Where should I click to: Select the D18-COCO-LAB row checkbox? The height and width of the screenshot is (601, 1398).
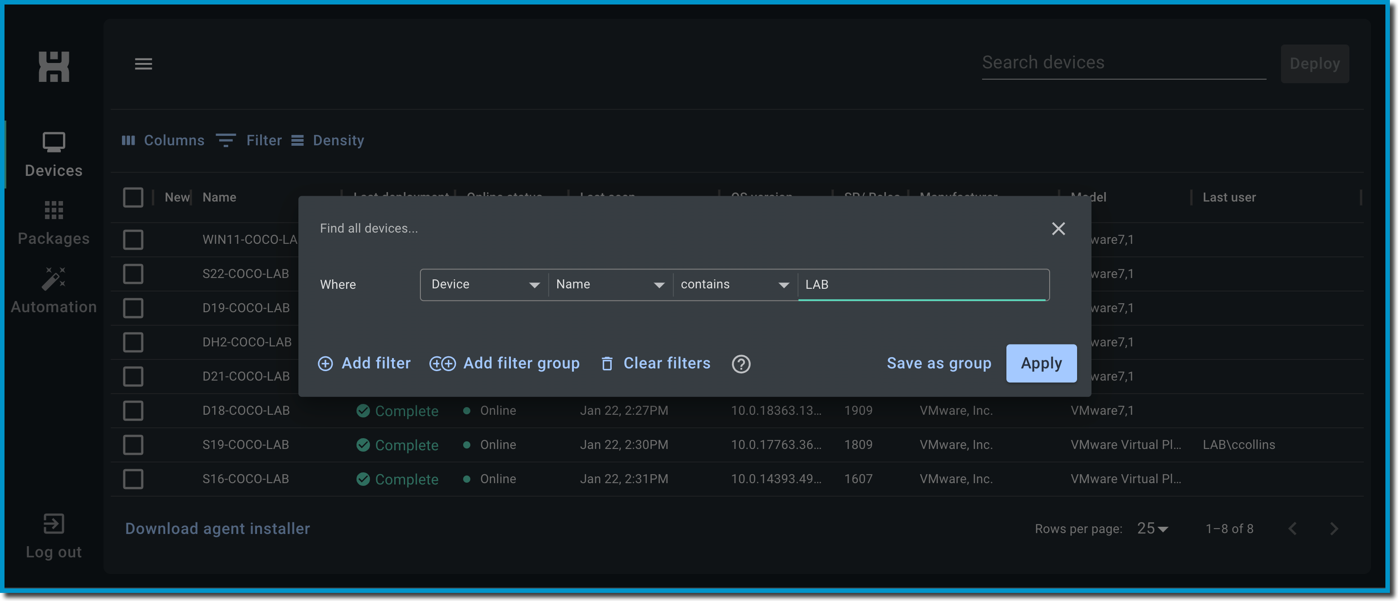coord(133,411)
